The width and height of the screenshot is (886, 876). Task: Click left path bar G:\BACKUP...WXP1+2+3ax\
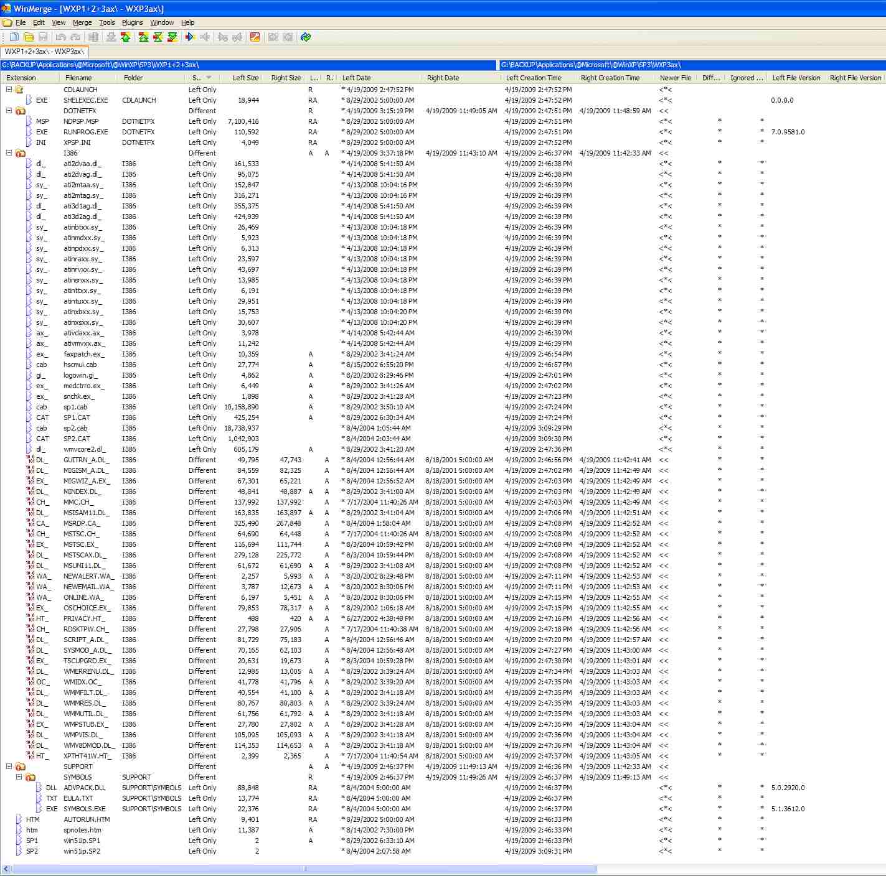[x=248, y=65]
